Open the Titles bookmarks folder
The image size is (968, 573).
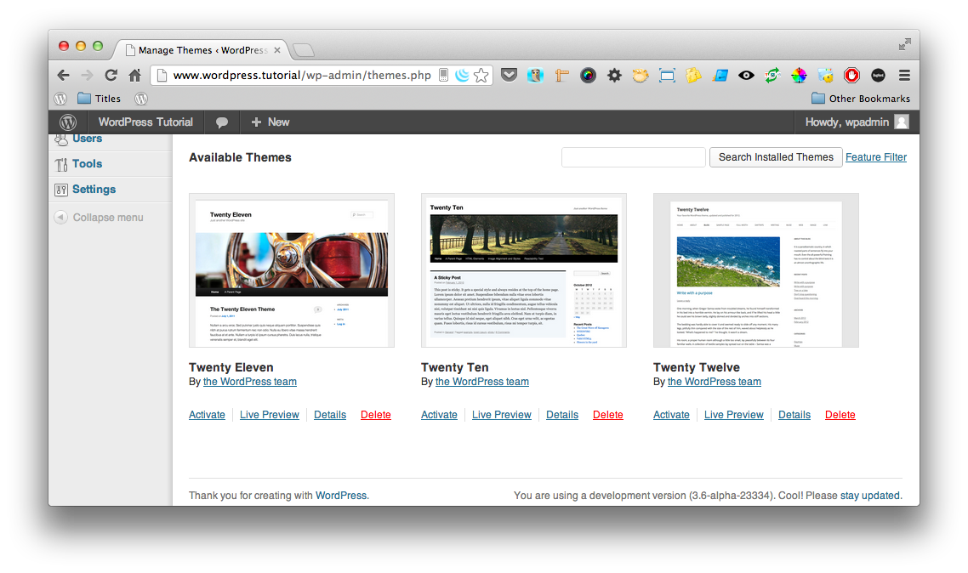pyautogui.click(x=100, y=99)
